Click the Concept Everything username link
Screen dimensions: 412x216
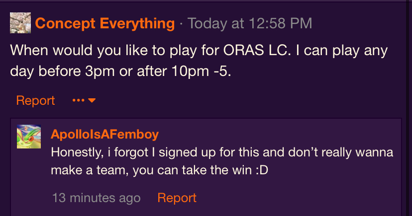105,24
